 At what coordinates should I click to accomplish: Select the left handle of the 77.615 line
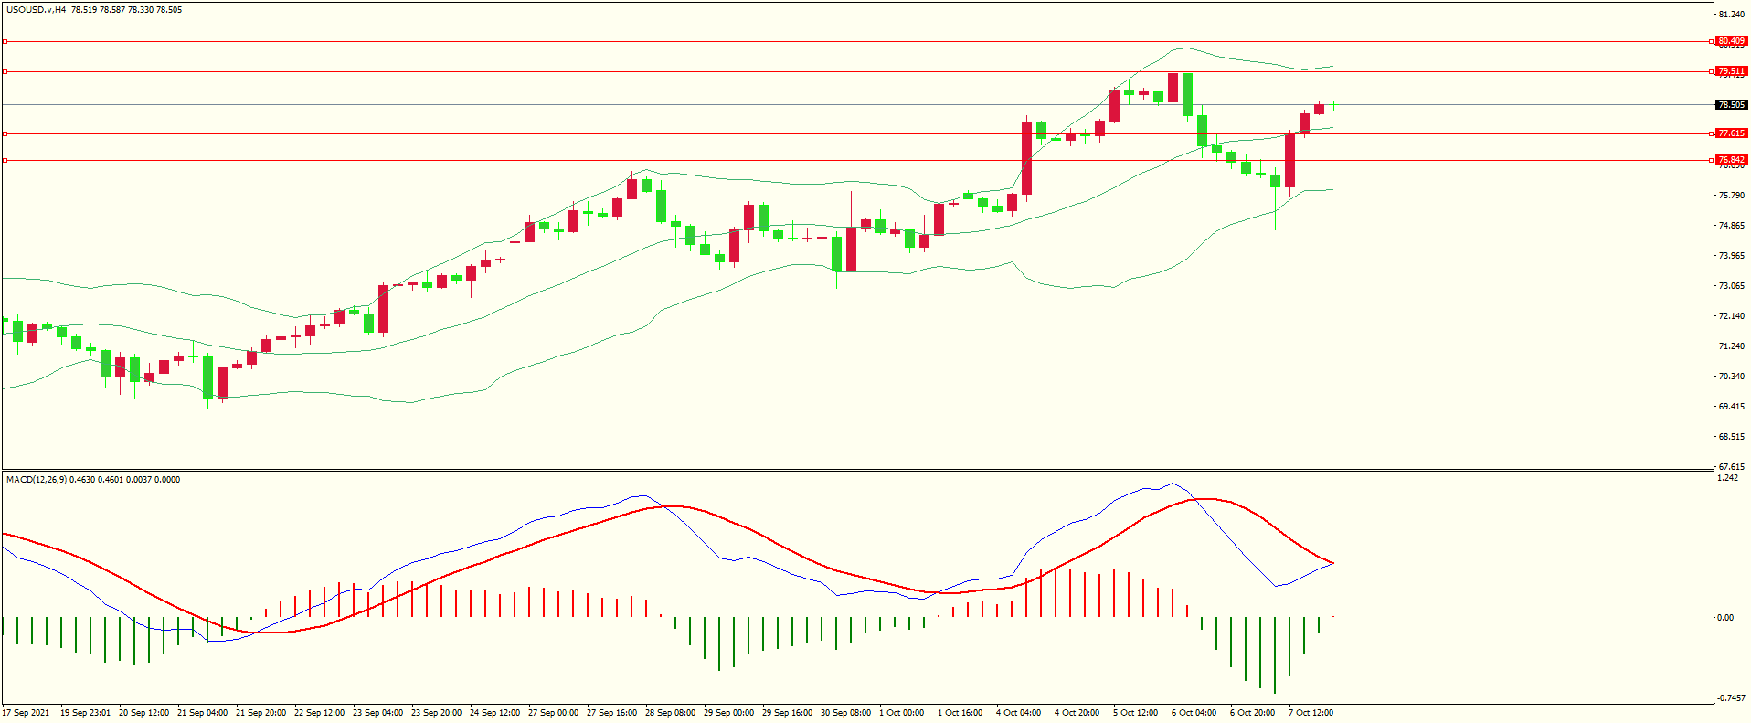tap(5, 133)
